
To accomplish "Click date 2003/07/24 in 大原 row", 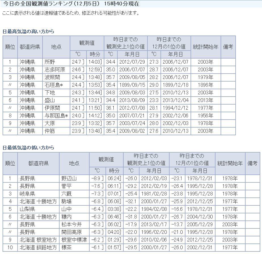I will (132, 123).
